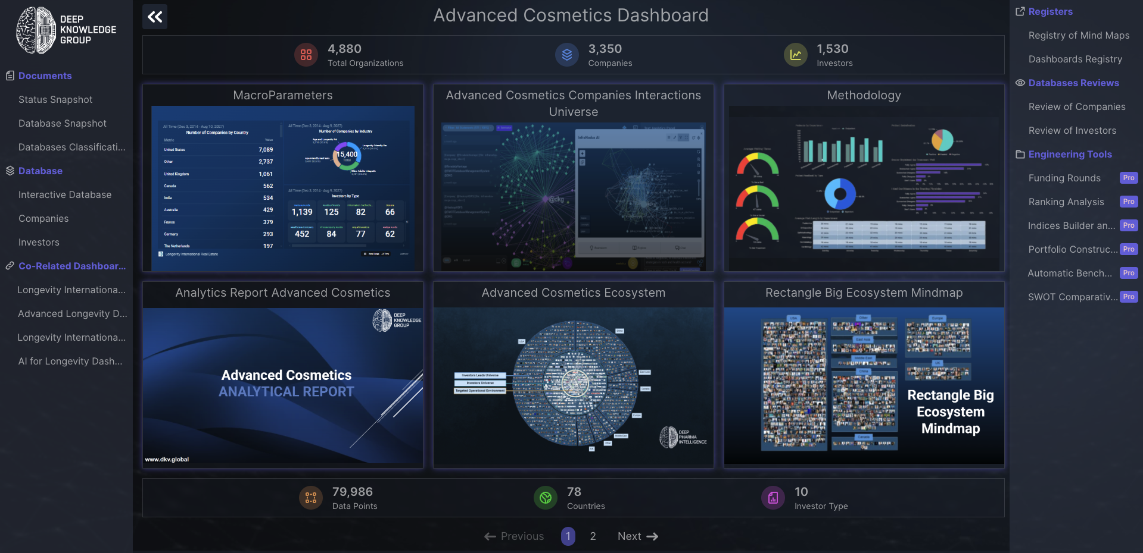Image resolution: width=1143 pixels, height=553 pixels.
Task: Expand the Documents sidebar section
Action: [45, 76]
